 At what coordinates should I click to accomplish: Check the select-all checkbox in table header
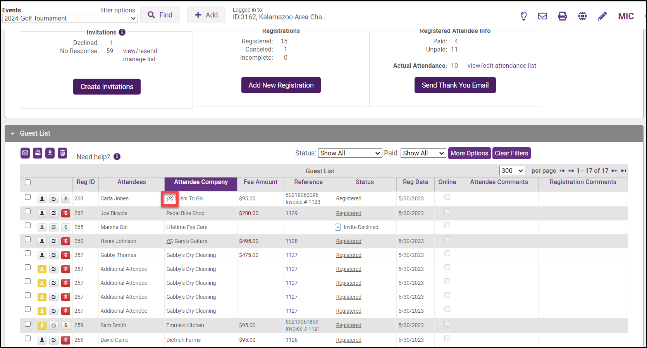click(x=28, y=183)
